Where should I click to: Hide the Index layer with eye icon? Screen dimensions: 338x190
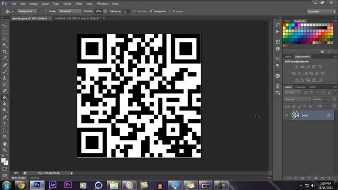click(286, 116)
